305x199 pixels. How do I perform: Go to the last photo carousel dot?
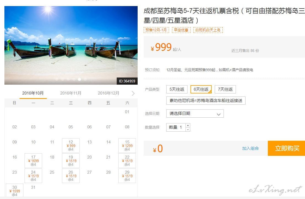click(85, 79)
